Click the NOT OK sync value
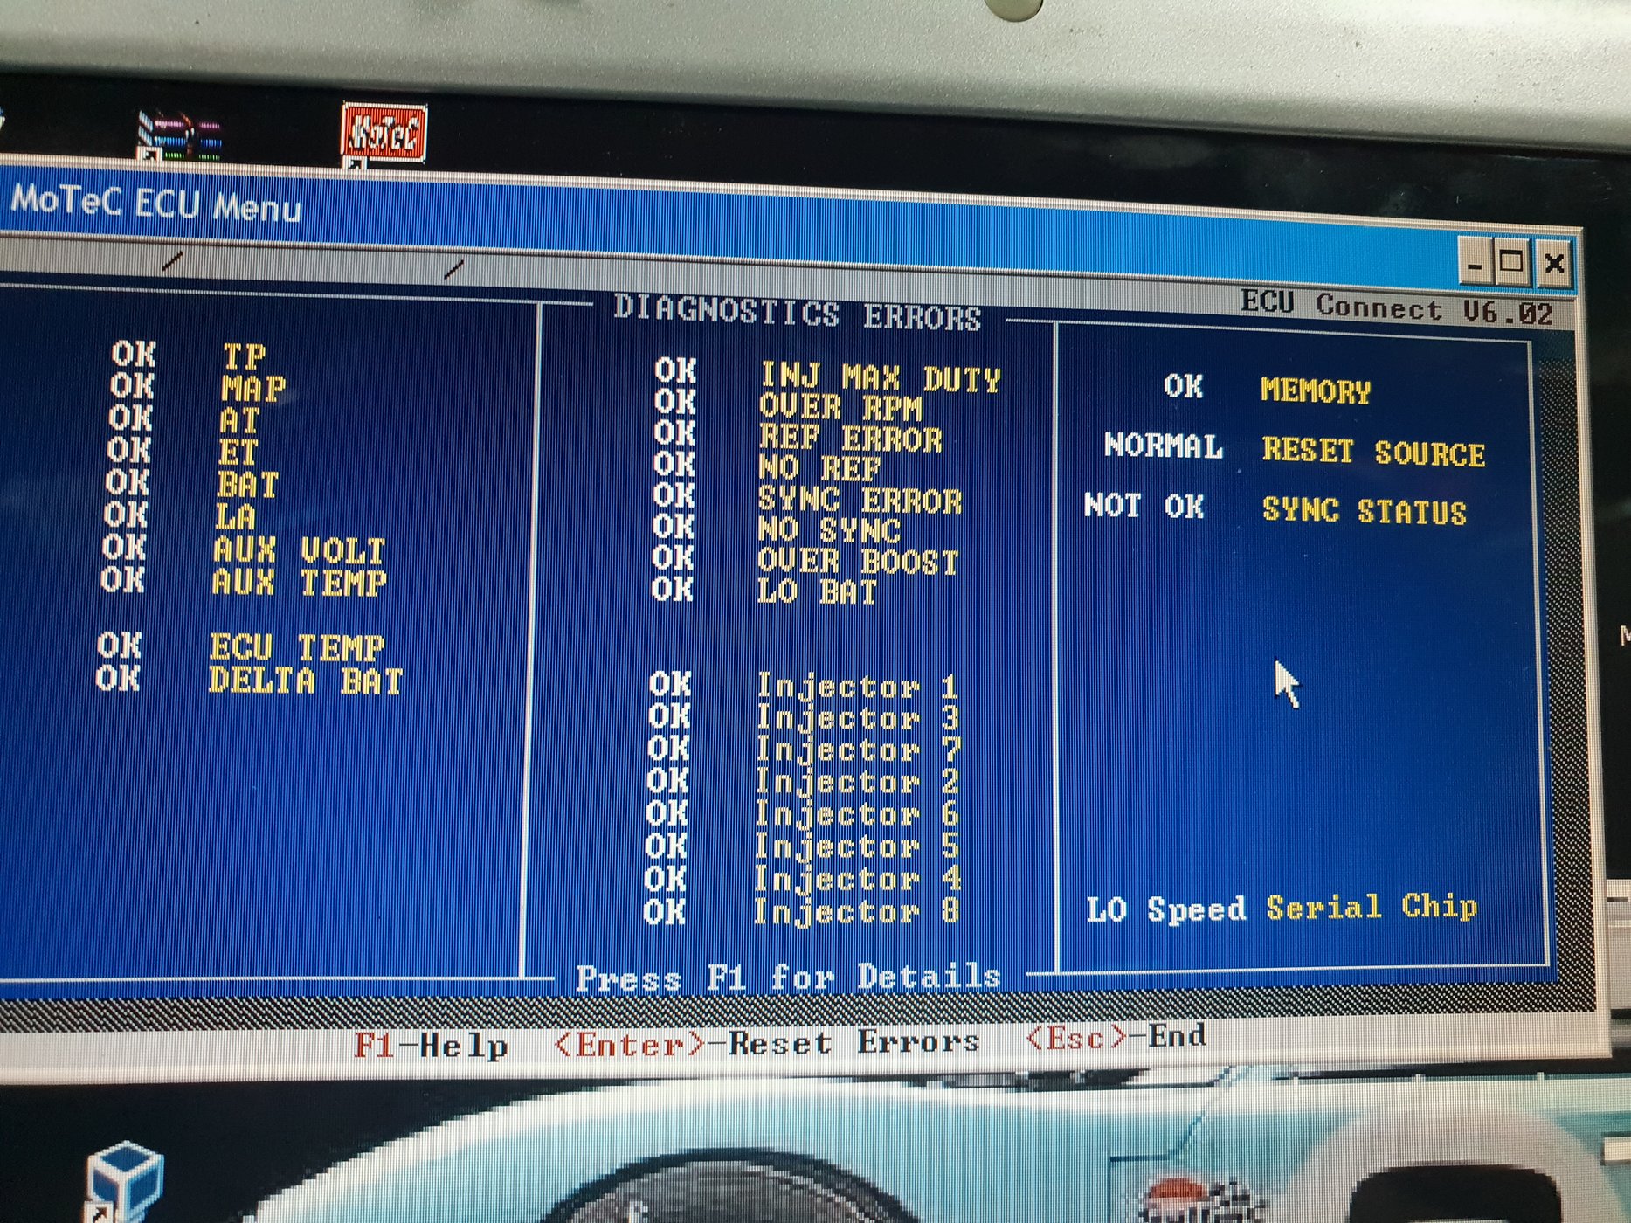This screenshot has width=1631, height=1223. point(1144,506)
